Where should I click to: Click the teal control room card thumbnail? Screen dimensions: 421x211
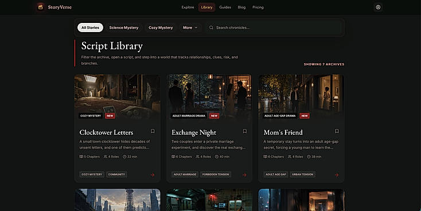point(209,200)
